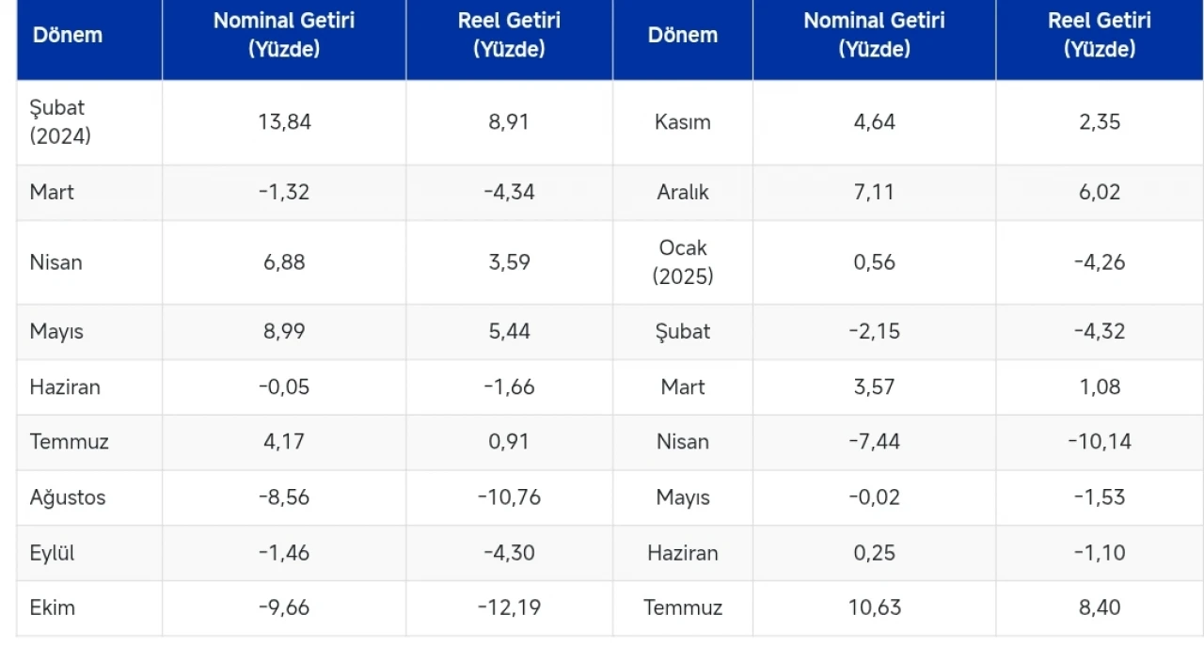Click nominal return value 13,84
Viewport: 1204px width, 646px height.
[x=284, y=122]
